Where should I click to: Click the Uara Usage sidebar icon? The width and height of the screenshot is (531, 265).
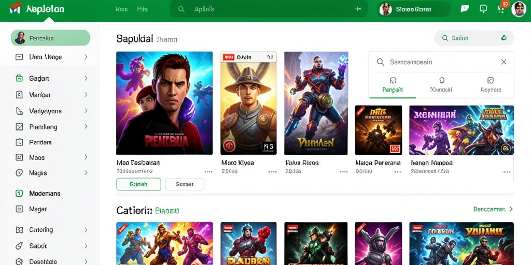pos(19,57)
